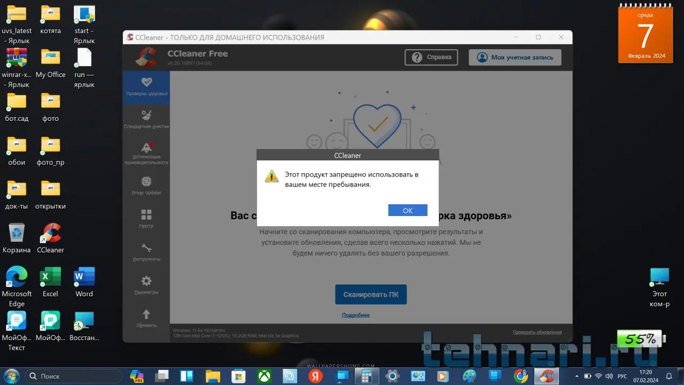Click Обновить at the sidebar bottom
Viewport: 684px width, 385px height.
146,319
